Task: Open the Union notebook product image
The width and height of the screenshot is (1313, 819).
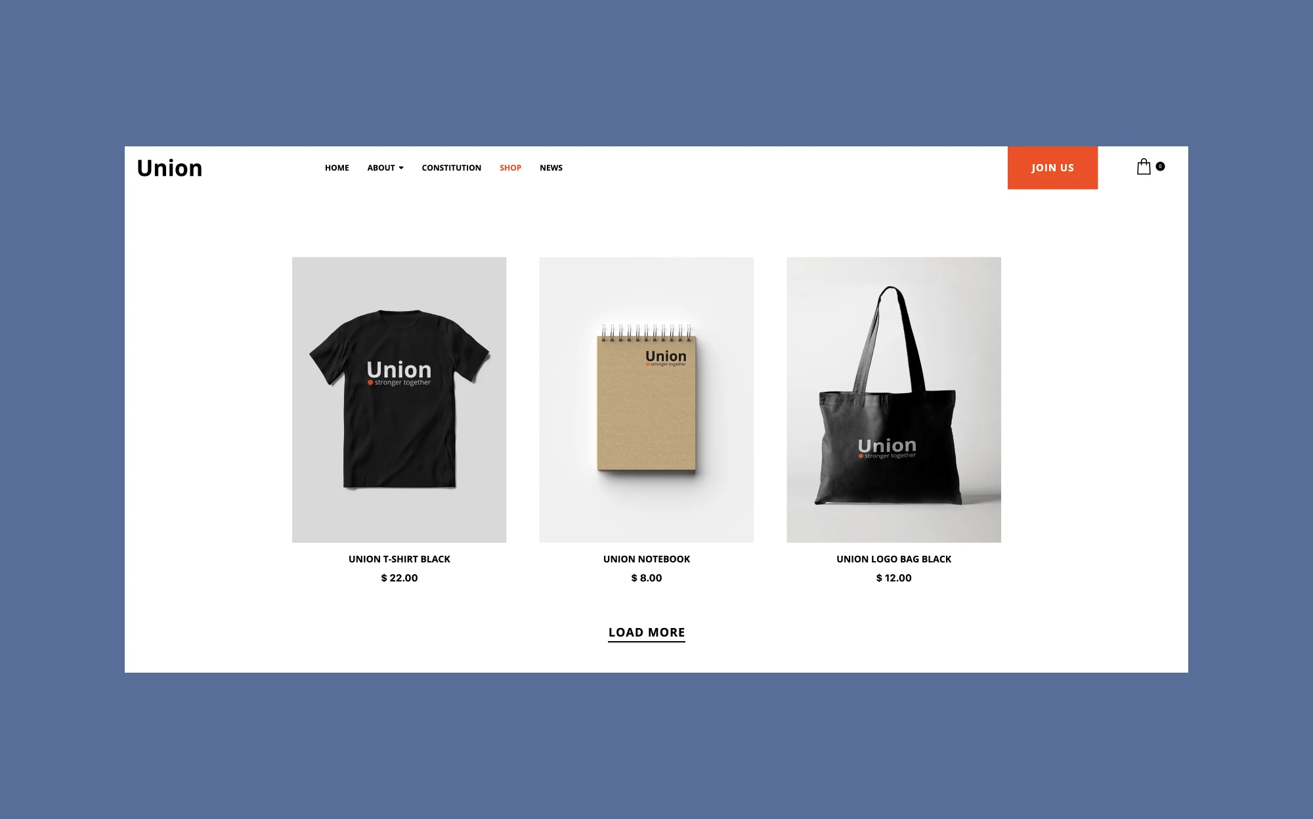Action: point(647,400)
